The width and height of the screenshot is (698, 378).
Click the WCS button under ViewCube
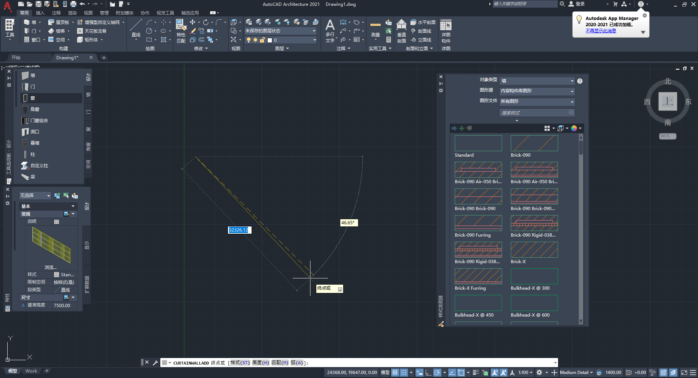click(x=667, y=136)
